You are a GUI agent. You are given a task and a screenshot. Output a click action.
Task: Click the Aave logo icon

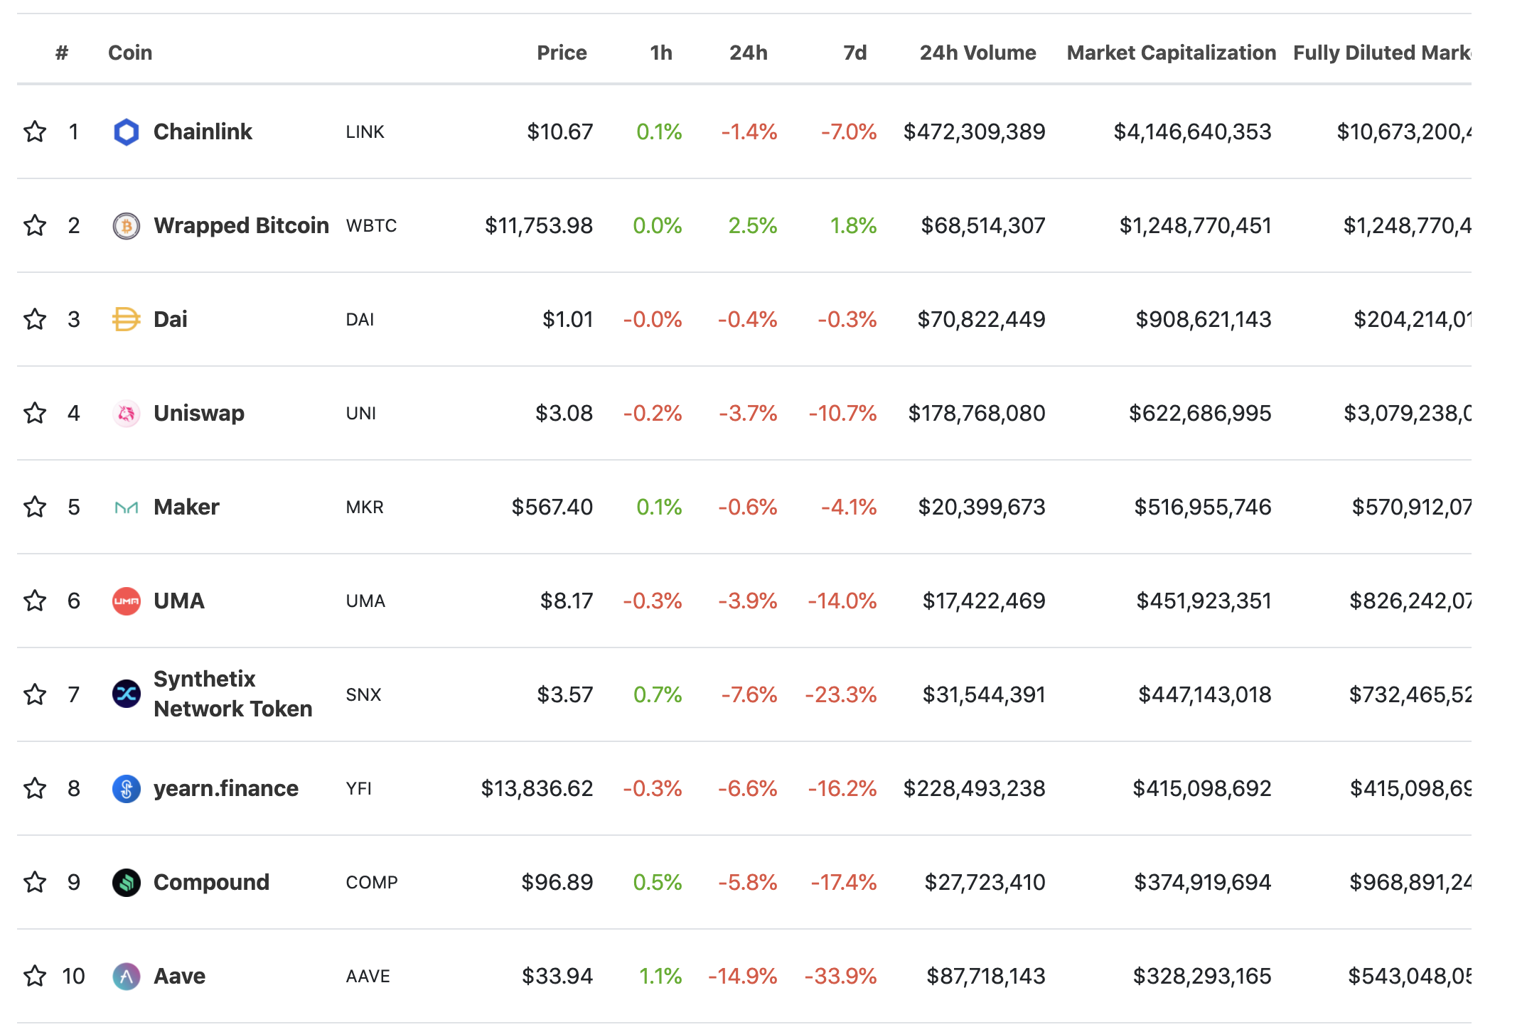(x=127, y=977)
